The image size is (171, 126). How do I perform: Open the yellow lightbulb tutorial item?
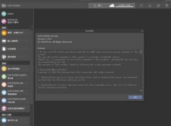[15, 69]
